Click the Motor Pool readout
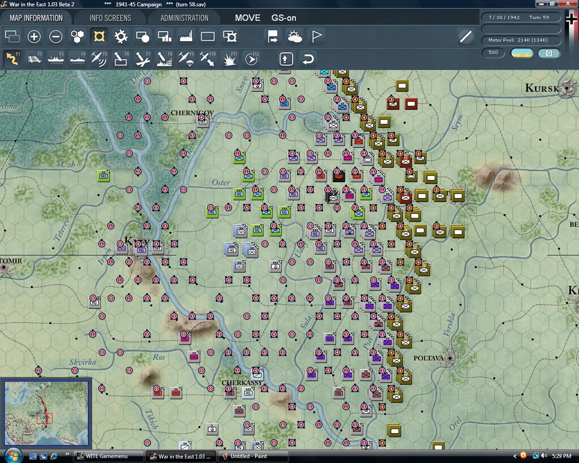The image size is (579, 463). (x=521, y=40)
